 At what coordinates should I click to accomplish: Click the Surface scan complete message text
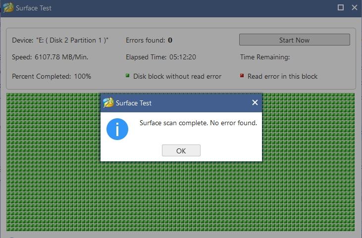[x=198, y=123]
